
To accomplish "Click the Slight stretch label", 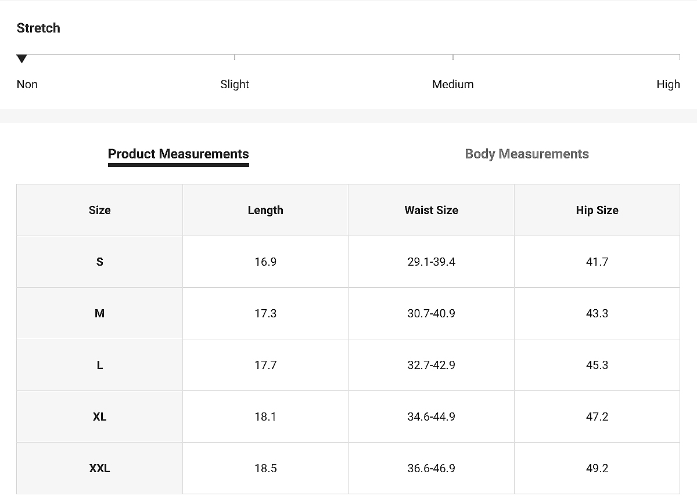I will click(235, 84).
